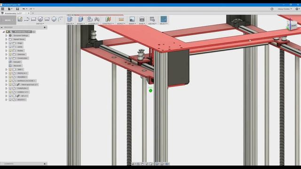
Task: Click the Create Sketch tool
Action: [x=20, y=19]
